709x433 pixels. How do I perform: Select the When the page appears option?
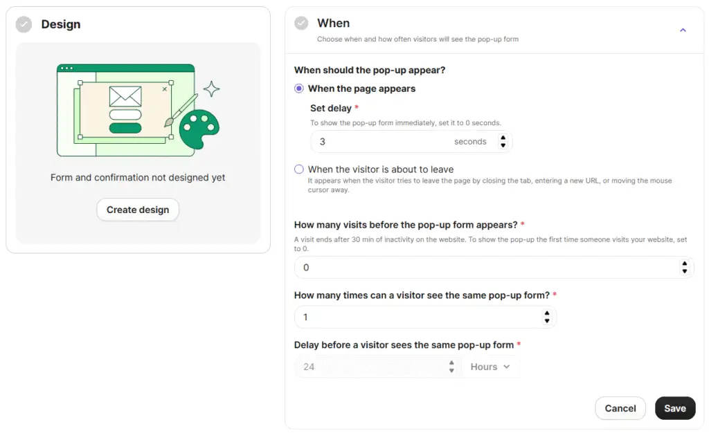pos(298,89)
